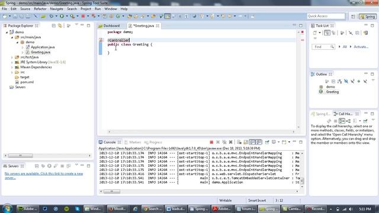Click the Save icon in main toolbar
This screenshot has height=213, width=379.
coord(15,16)
